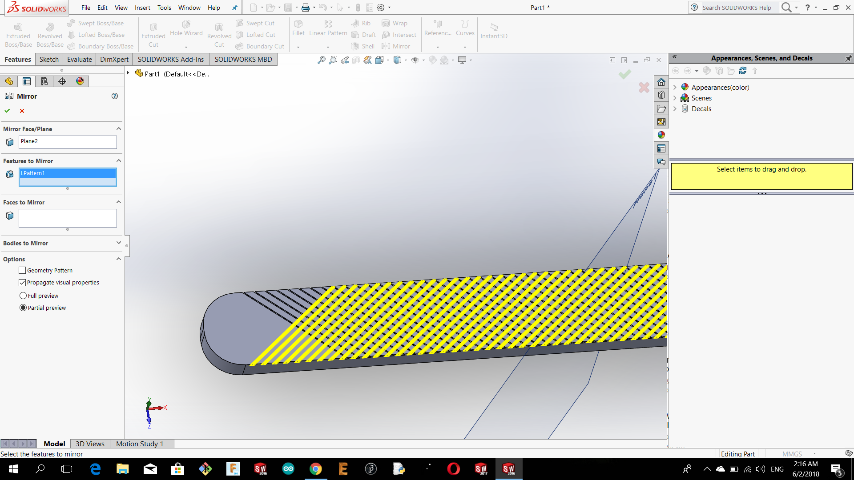
Task: Open the Insert menu
Action: click(x=142, y=8)
